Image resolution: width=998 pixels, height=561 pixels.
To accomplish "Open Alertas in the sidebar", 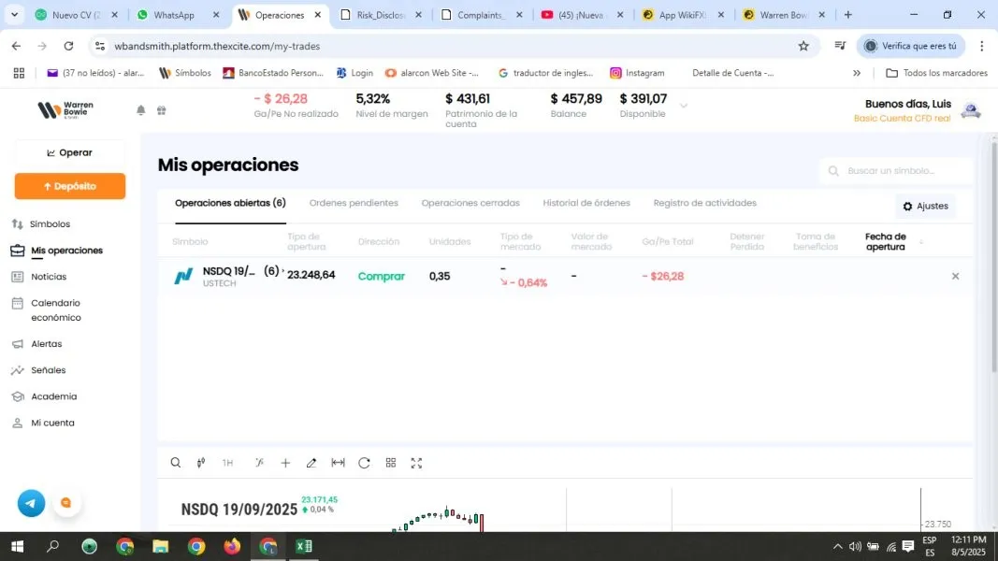I will coord(47,343).
